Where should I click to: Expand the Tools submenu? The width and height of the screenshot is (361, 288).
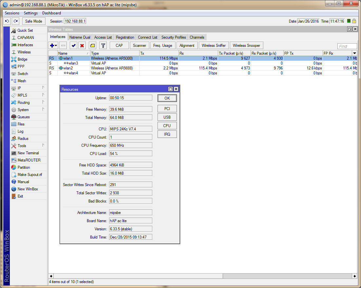click(x=22, y=146)
